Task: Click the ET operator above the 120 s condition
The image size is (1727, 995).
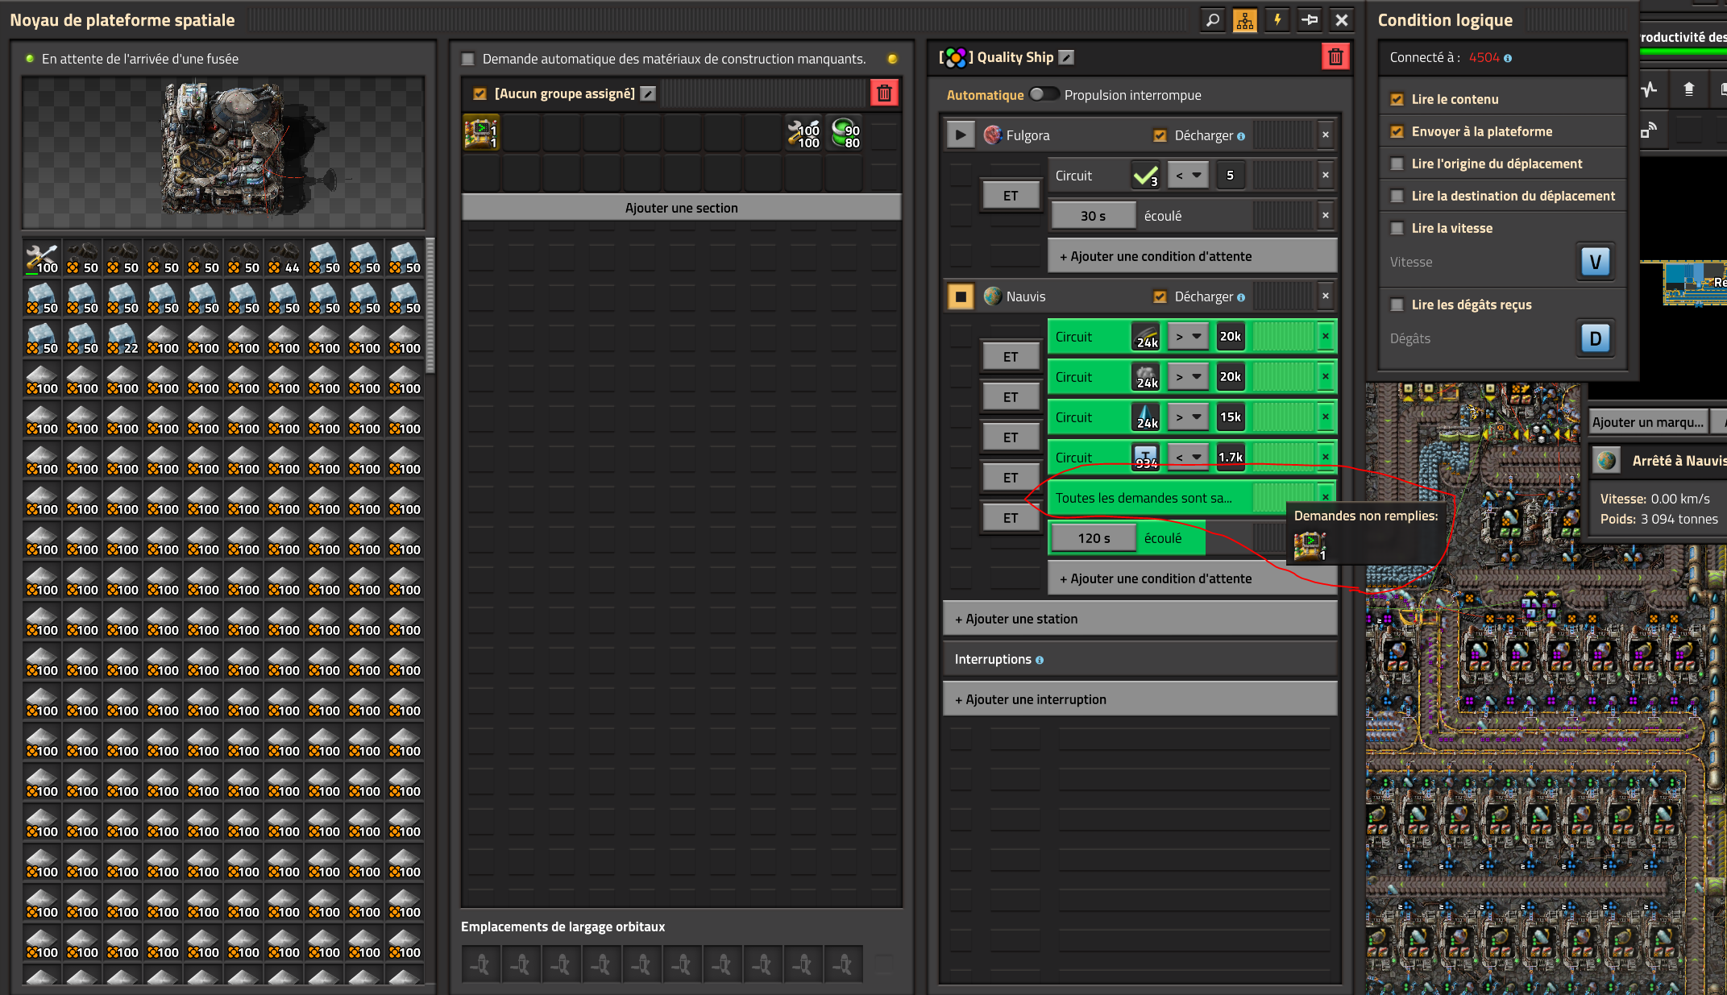Action: point(1010,518)
